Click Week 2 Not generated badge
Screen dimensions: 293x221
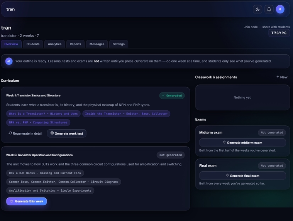pyautogui.click(x=171, y=155)
